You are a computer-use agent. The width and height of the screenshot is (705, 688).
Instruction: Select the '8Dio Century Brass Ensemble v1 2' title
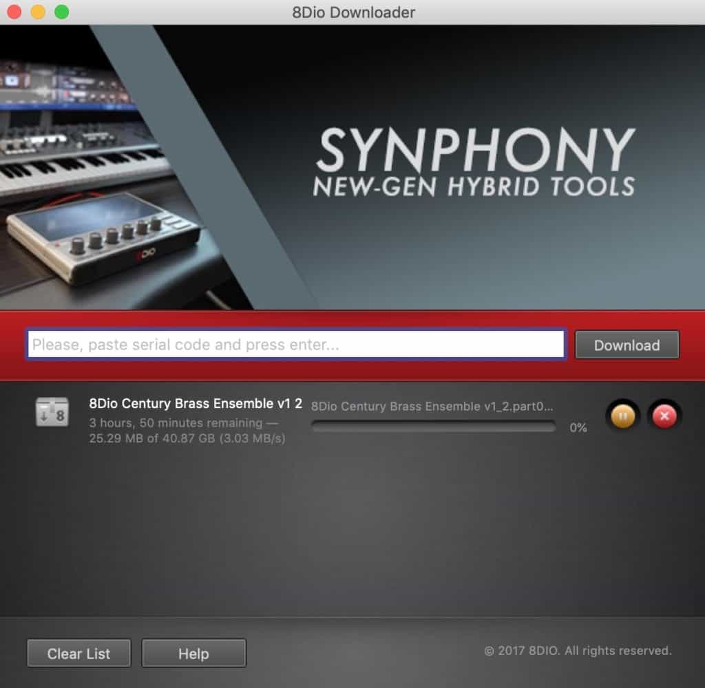pos(196,404)
